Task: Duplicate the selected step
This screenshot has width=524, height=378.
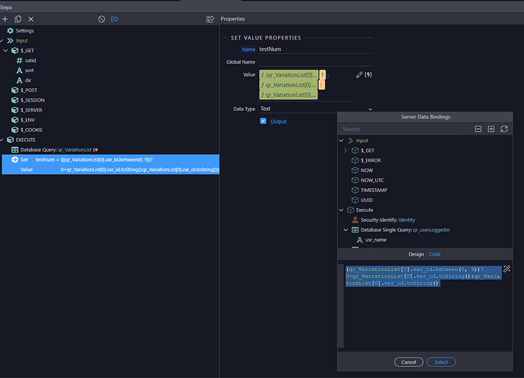Action: point(18,19)
